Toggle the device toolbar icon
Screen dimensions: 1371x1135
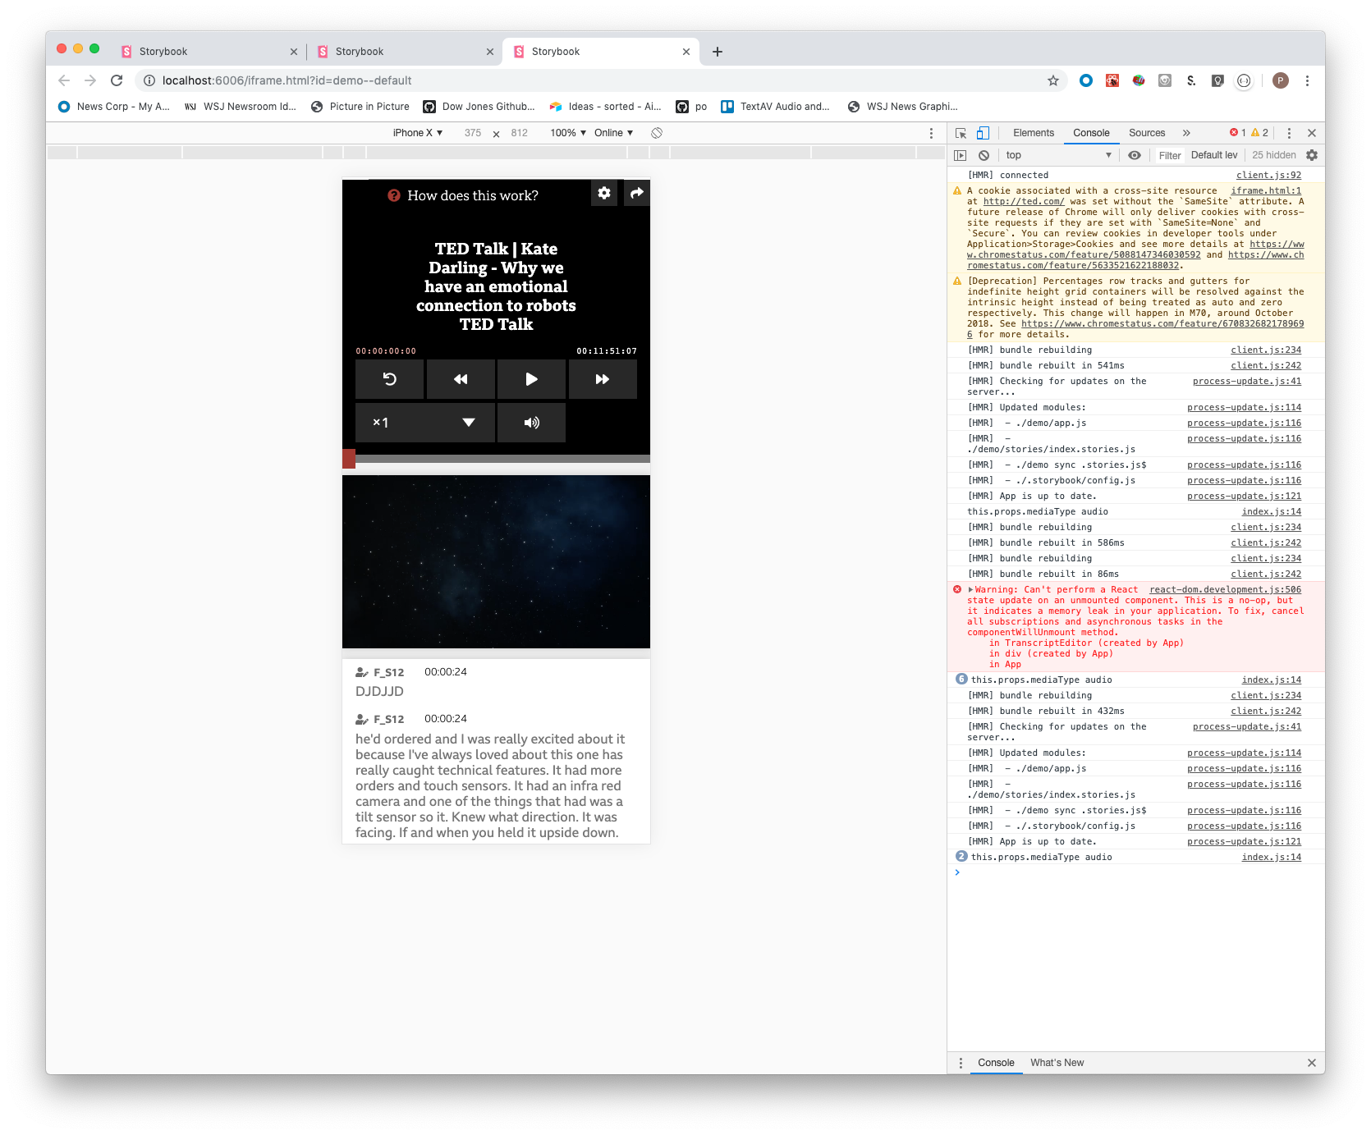coord(983,133)
